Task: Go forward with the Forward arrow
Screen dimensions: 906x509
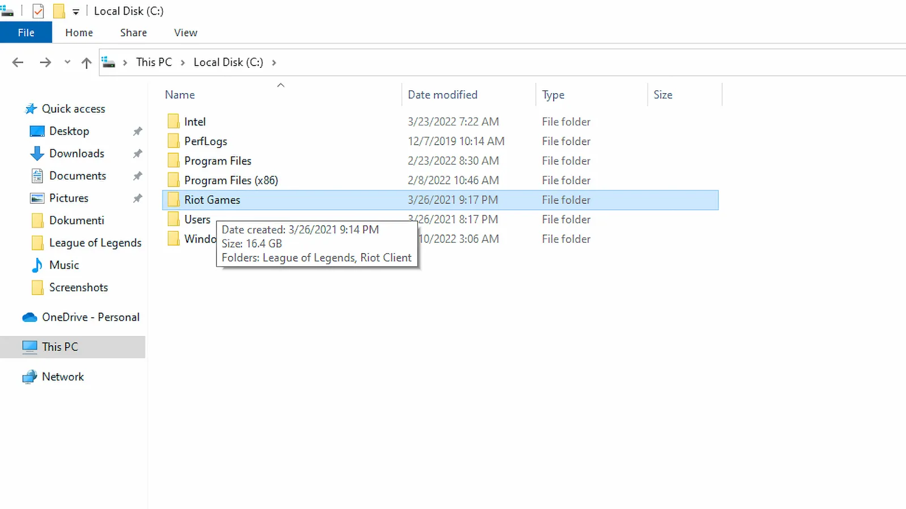Action: (45, 62)
